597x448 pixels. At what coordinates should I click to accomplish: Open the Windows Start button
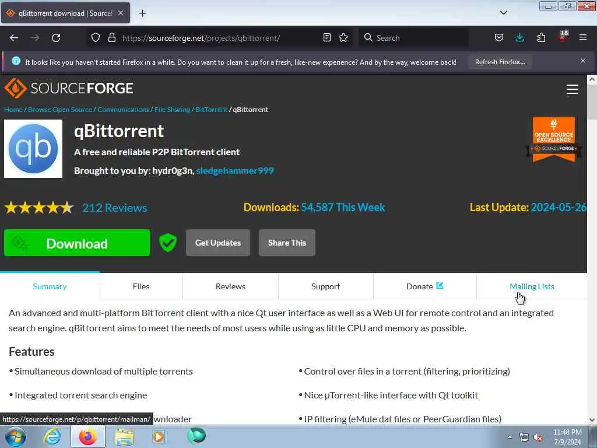(x=16, y=436)
